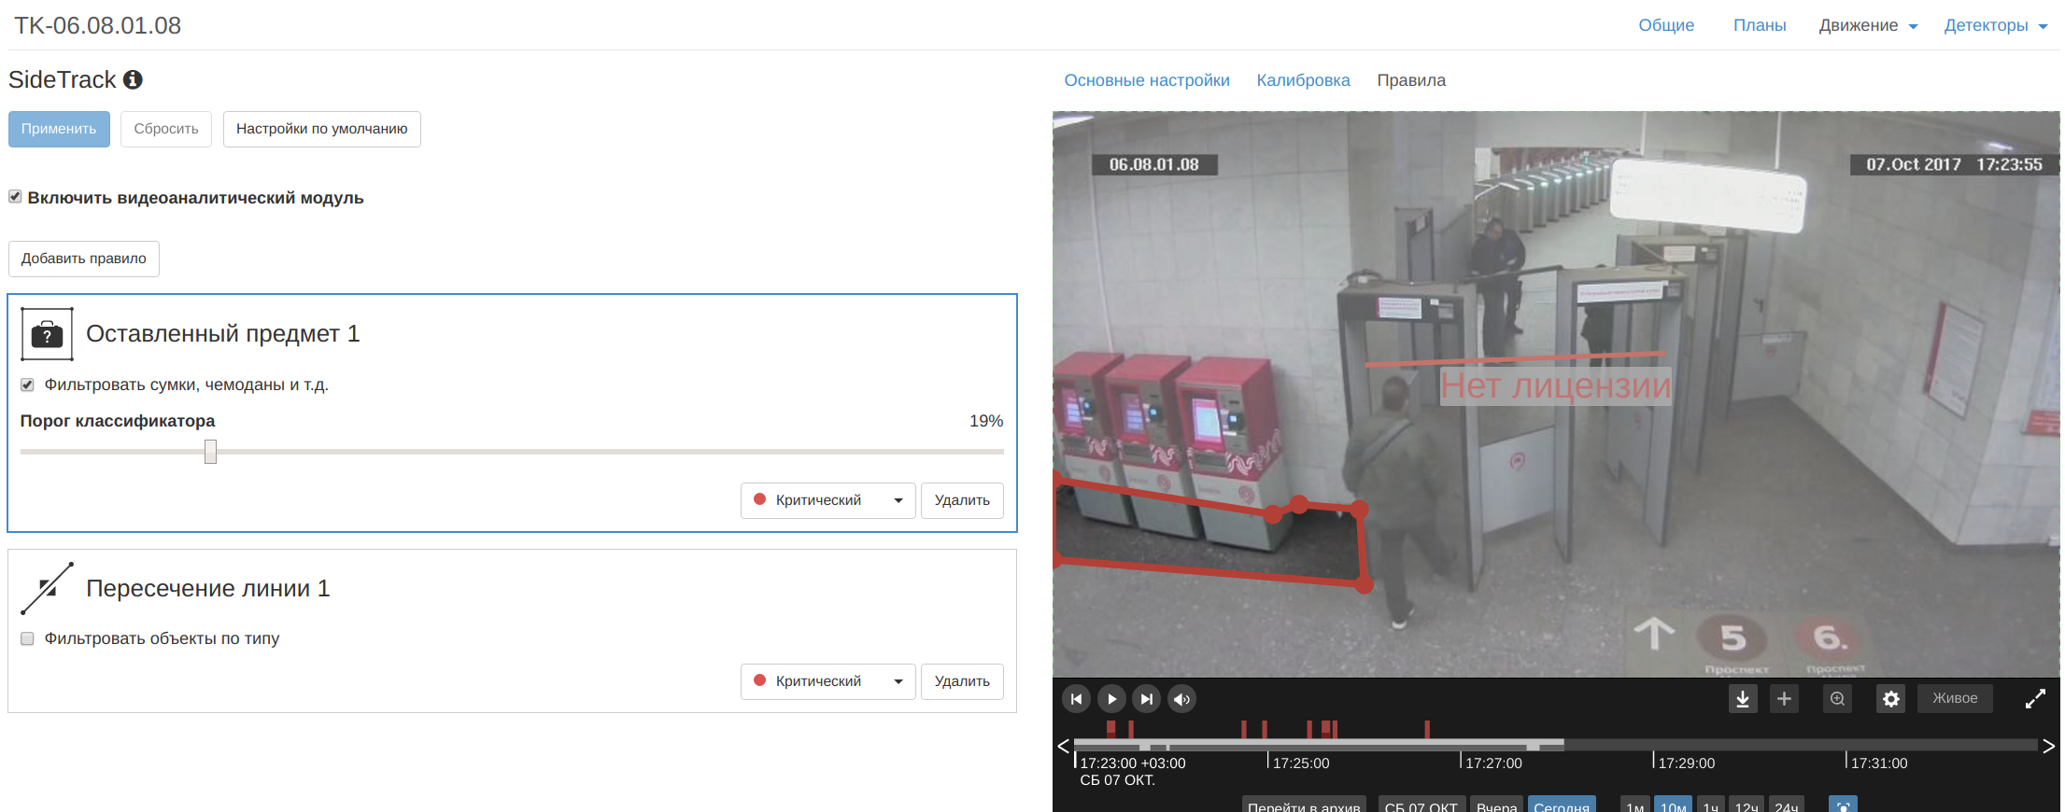Click the first red event marker on timeline

coord(1110,729)
